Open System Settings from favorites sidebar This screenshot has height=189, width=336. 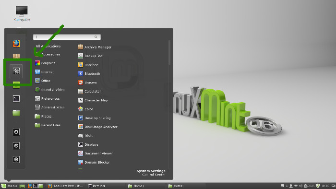click(16, 71)
